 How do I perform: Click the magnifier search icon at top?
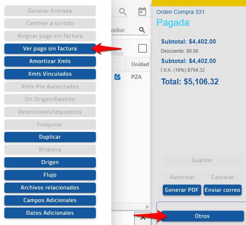123,12
